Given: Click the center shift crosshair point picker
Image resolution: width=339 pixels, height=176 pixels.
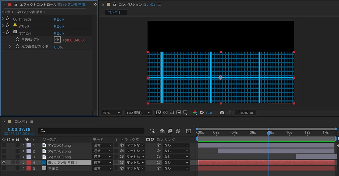Looking at the screenshot, I should 57,40.
